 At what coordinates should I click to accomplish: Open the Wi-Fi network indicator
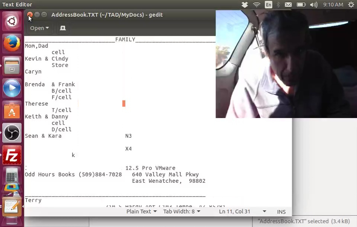(x=257, y=4)
